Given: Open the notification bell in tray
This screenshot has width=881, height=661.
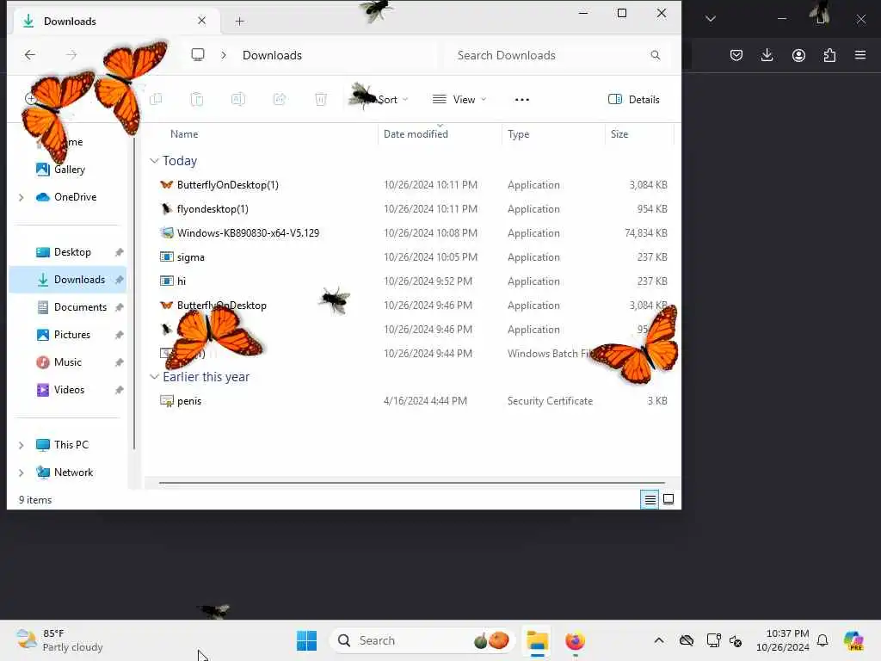Looking at the screenshot, I should pos(822,640).
